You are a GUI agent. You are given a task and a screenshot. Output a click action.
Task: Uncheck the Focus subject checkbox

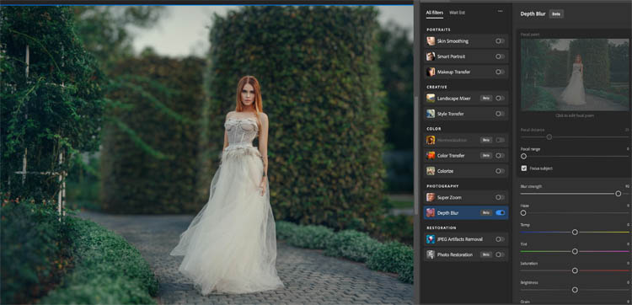(x=524, y=169)
